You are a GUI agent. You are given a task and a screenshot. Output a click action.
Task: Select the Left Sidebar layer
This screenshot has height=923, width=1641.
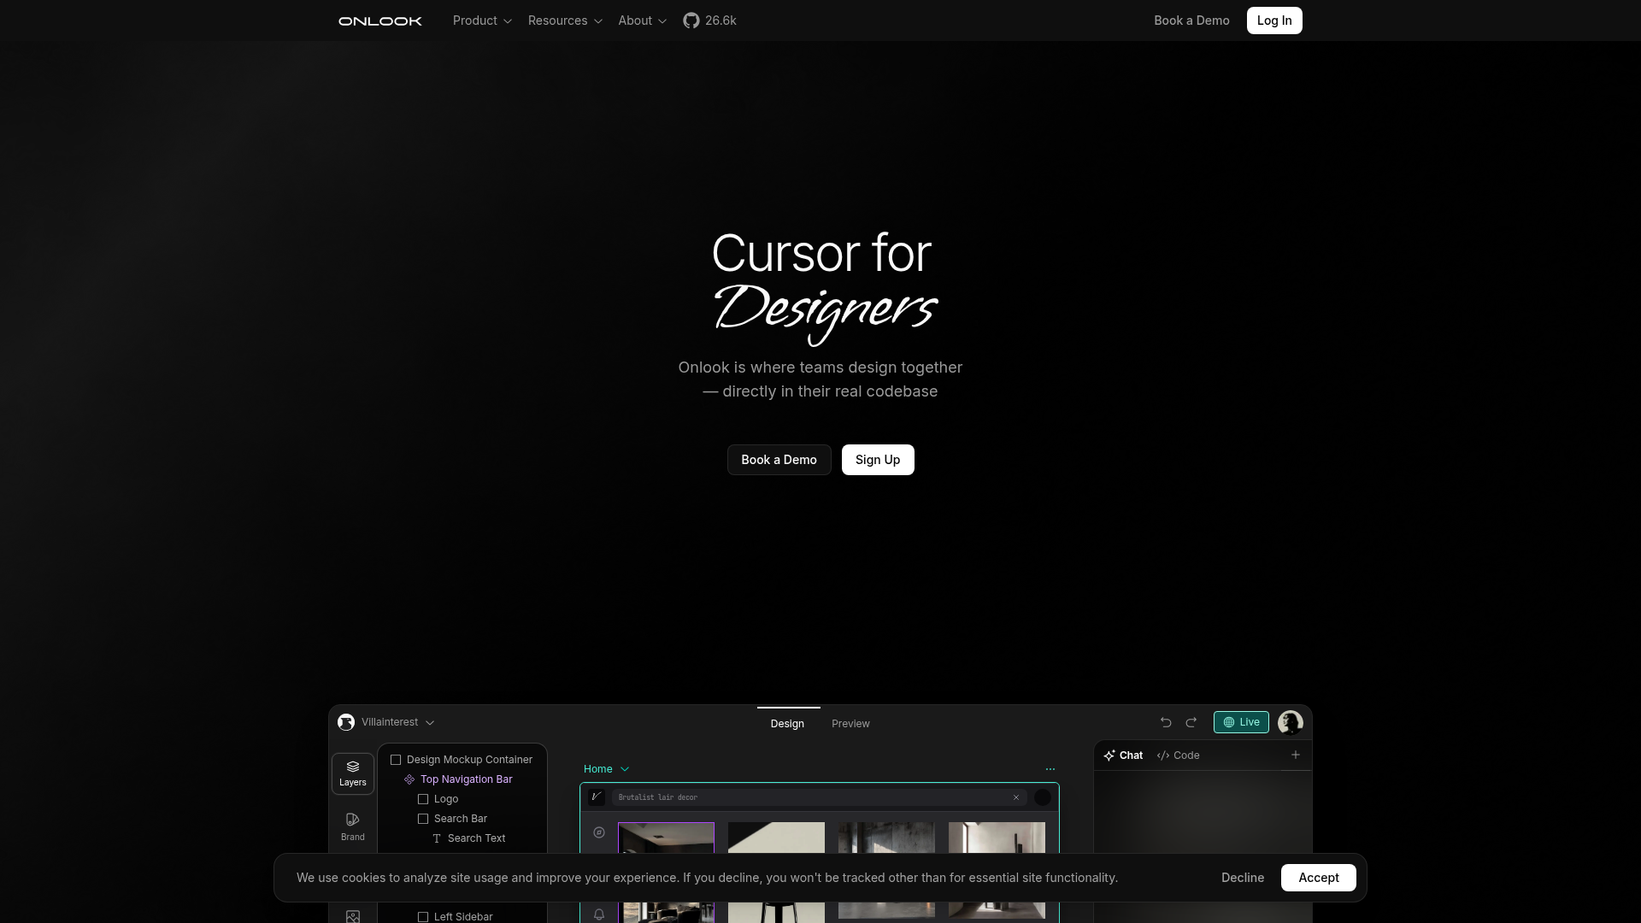[x=455, y=916]
